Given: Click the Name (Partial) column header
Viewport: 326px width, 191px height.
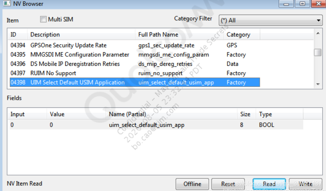Looking at the screenshot, I should (172, 114).
